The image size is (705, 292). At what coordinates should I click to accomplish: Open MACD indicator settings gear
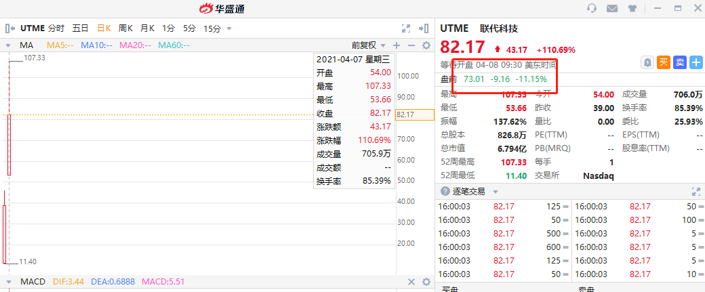pyautogui.click(x=426, y=282)
